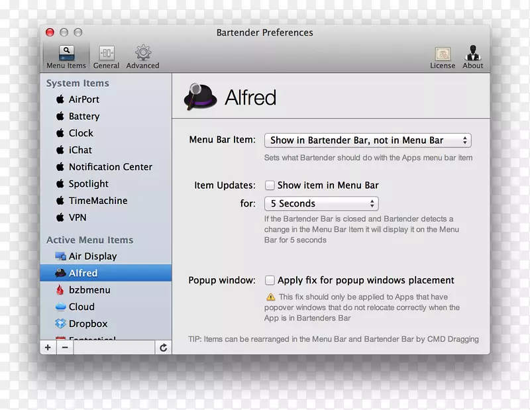This screenshot has width=530, height=410.
Task: Click the Alfred title heading
Action: coord(250,97)
